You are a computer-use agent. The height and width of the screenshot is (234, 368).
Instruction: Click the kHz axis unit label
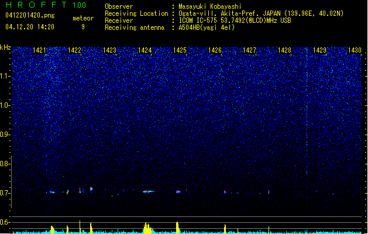coord(5,47)
